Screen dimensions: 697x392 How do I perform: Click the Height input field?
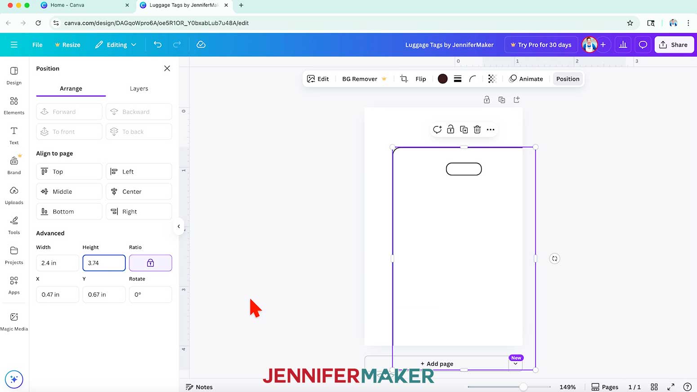click(x=104, y=263)
